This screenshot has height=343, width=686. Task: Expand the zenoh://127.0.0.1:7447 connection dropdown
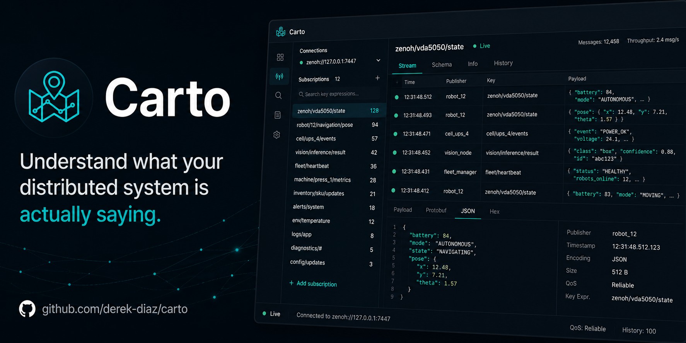pos(378,60)
